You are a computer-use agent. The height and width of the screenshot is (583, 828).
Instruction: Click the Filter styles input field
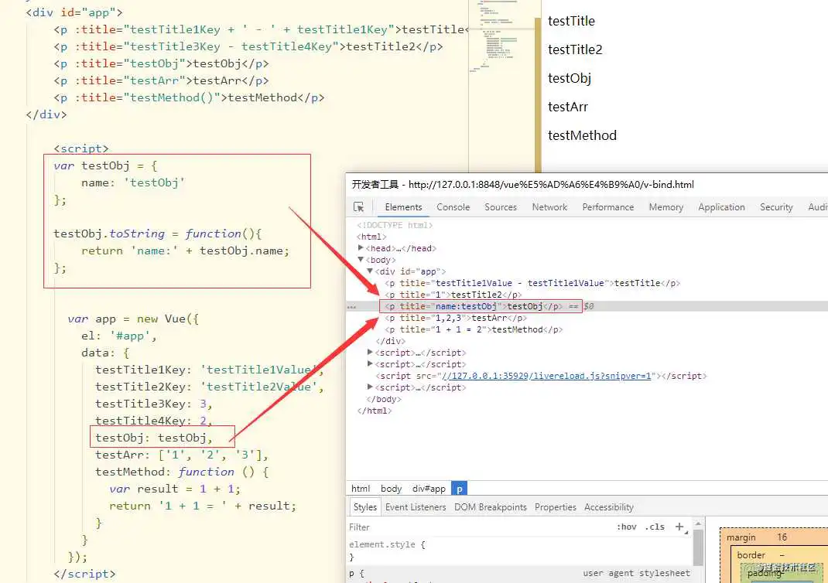point(464,527)
